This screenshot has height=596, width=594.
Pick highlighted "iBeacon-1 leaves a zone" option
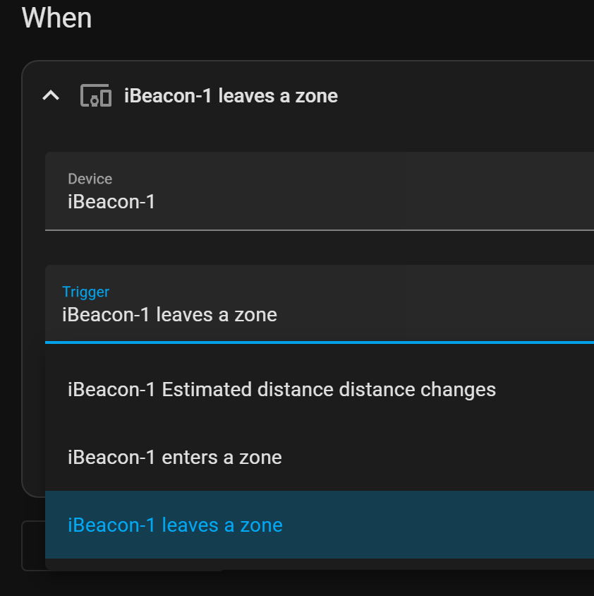[175, 525]
